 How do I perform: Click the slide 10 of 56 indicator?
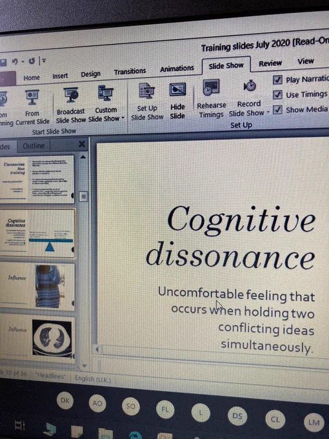(14, 373)
